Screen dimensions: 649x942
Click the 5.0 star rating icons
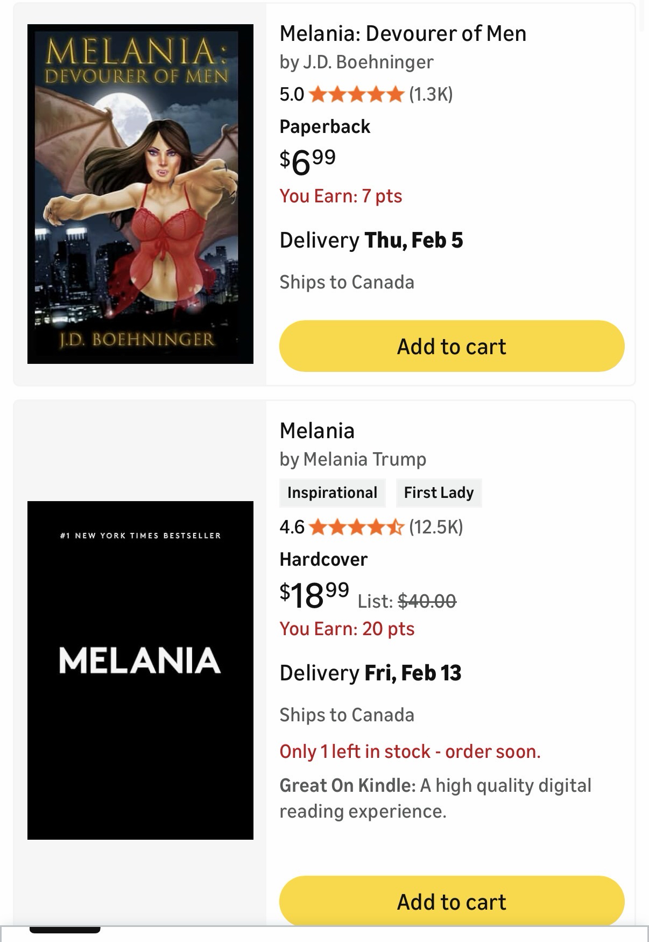pyautogui.click(x=357, y=95)
